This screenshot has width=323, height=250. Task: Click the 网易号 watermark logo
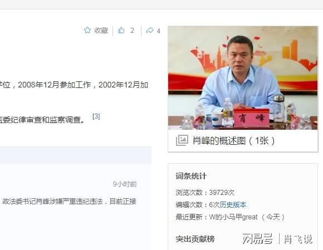coord(257,239)
